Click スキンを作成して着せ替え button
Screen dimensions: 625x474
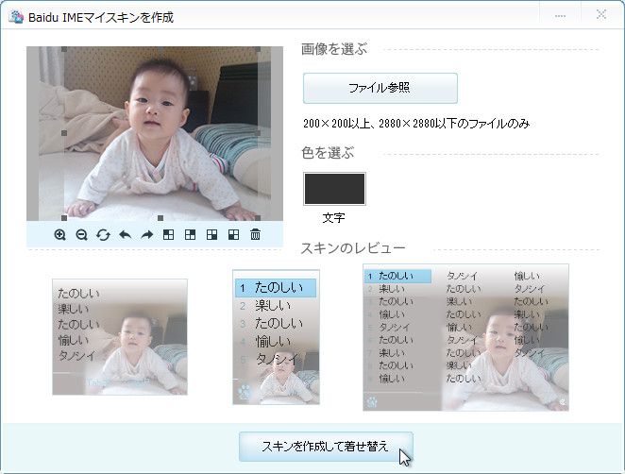point(326,447)
